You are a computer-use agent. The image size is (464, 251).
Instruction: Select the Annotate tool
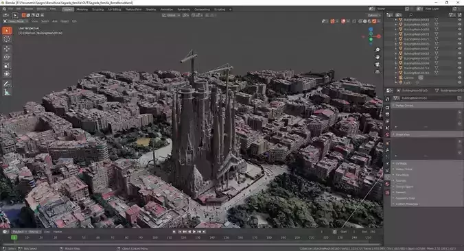[7, 84]
